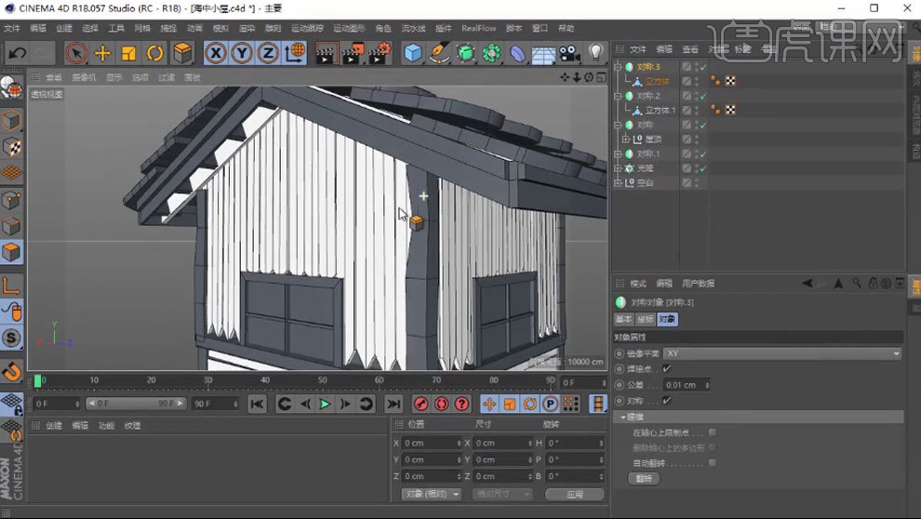Switch to the 坐标 attribute tab
Image resolution: width=921 pixels, height=519 pixels.
(645, 319)
